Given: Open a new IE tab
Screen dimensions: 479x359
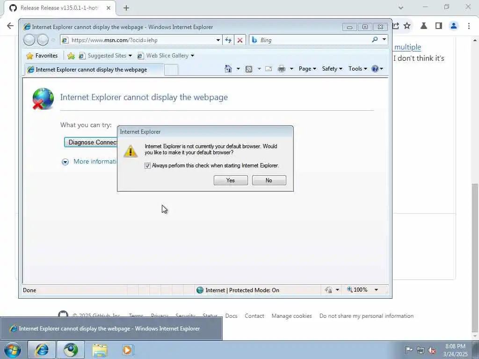Looking at the screenshot, I should tap(171, 70).
